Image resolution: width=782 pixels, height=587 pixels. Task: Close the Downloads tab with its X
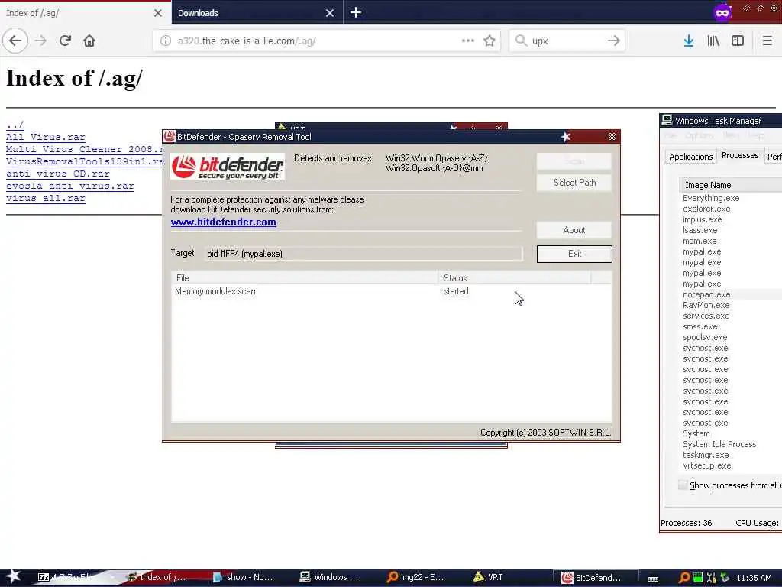pyautogui.click(x=330, y=13)
